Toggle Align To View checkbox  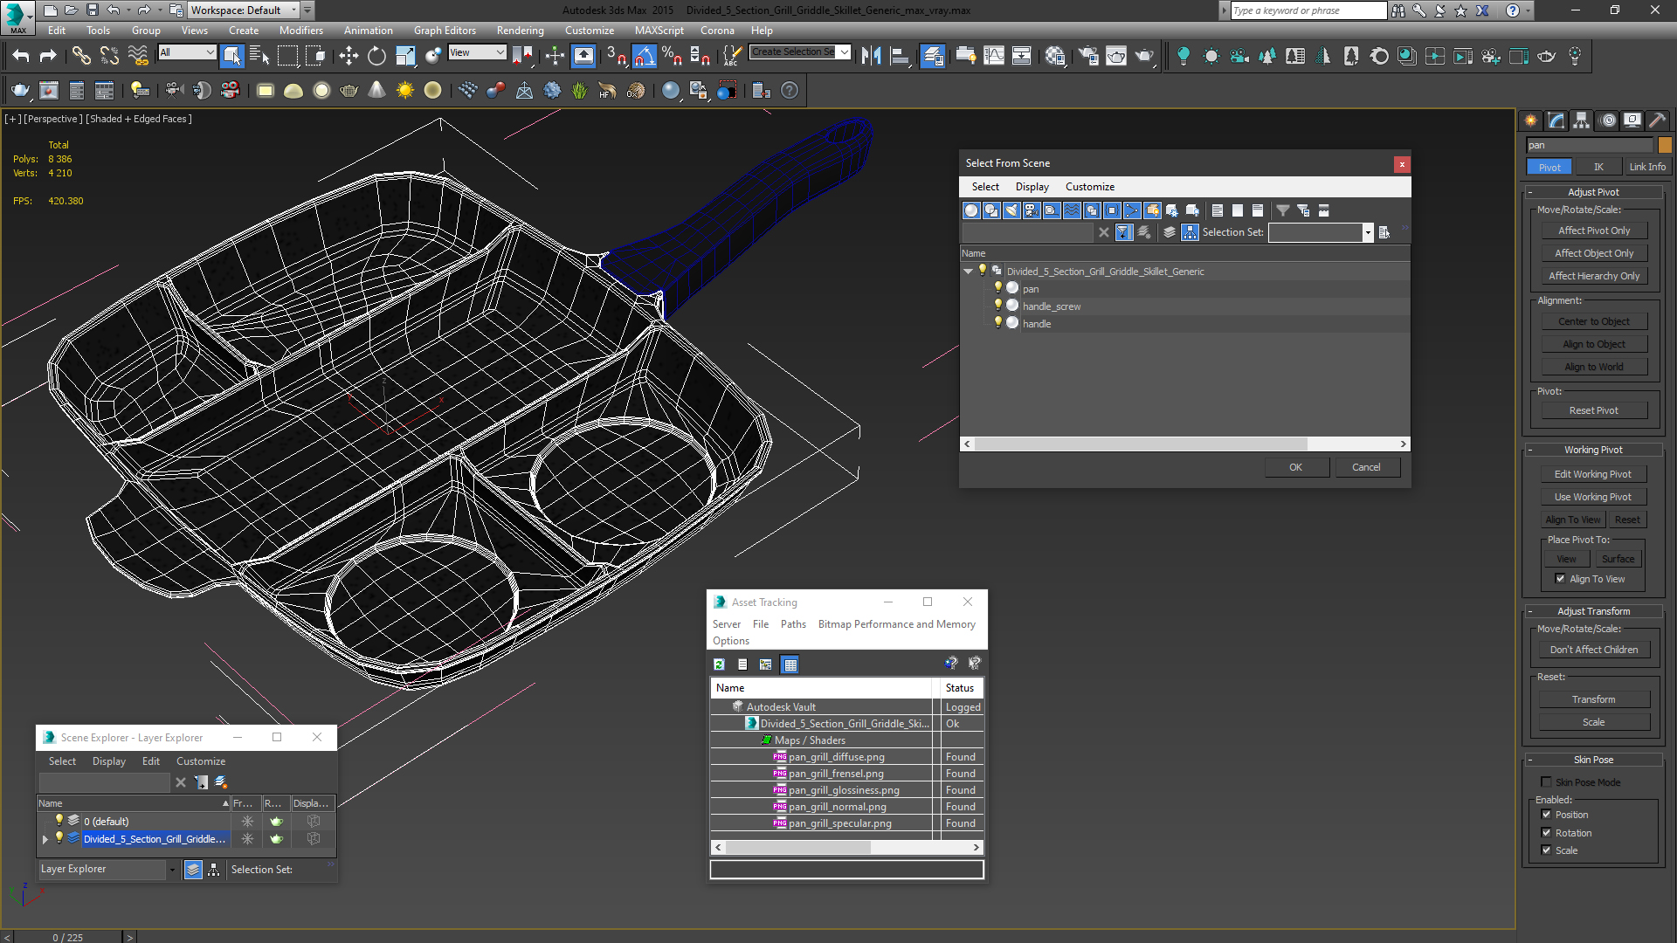tap(1560, 578)
